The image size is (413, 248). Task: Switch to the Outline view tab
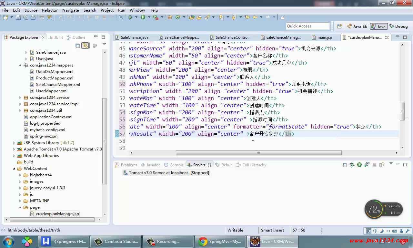76,37
